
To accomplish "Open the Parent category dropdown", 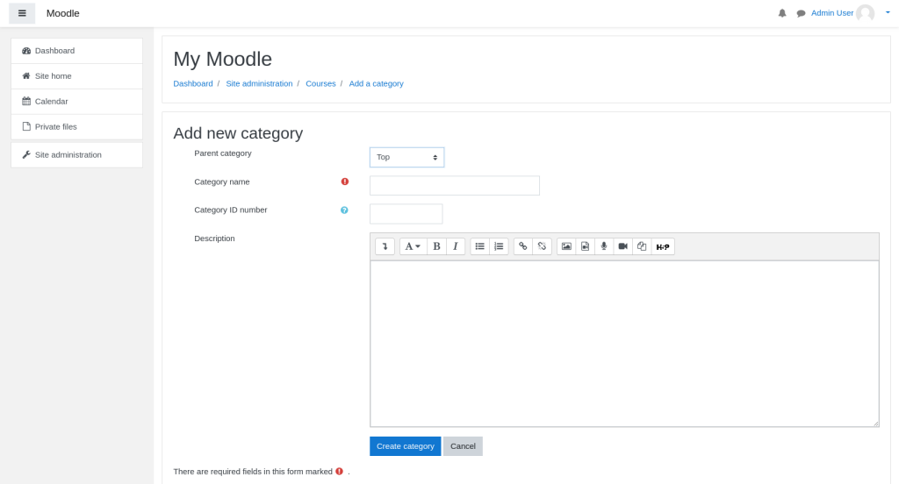I will [x=406, y=157].
